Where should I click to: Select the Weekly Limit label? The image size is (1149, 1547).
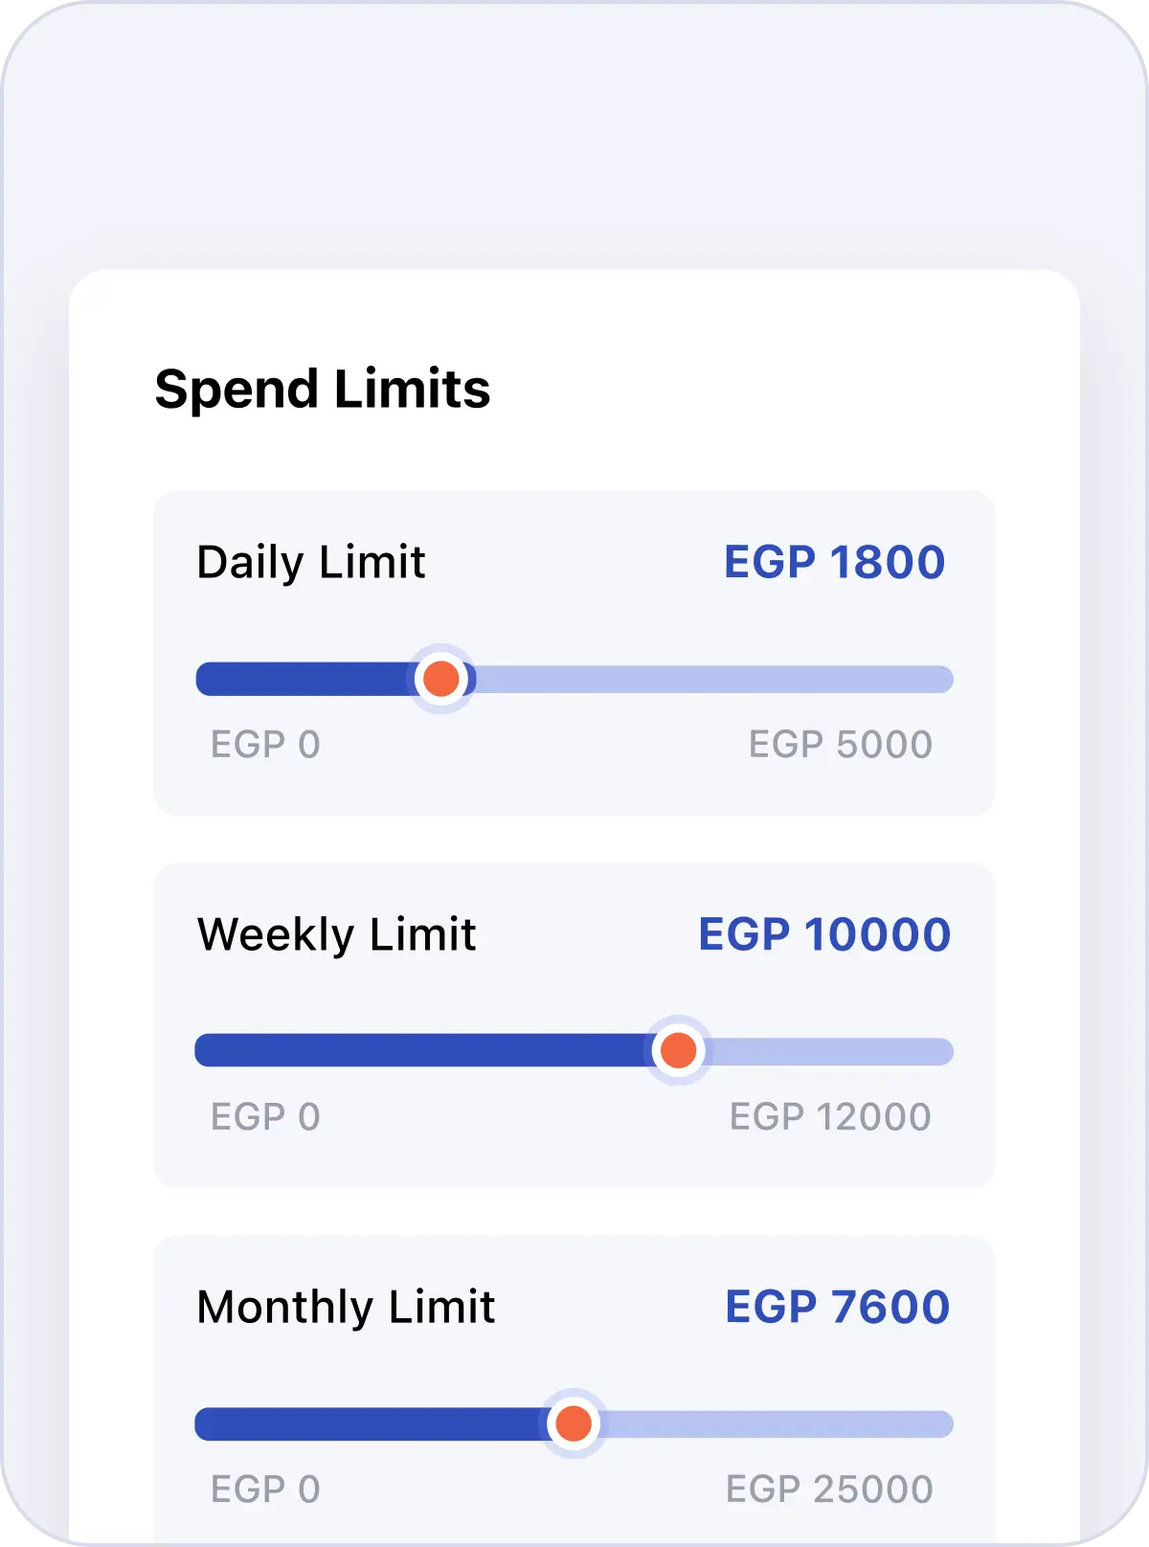[x=336, y=934]
